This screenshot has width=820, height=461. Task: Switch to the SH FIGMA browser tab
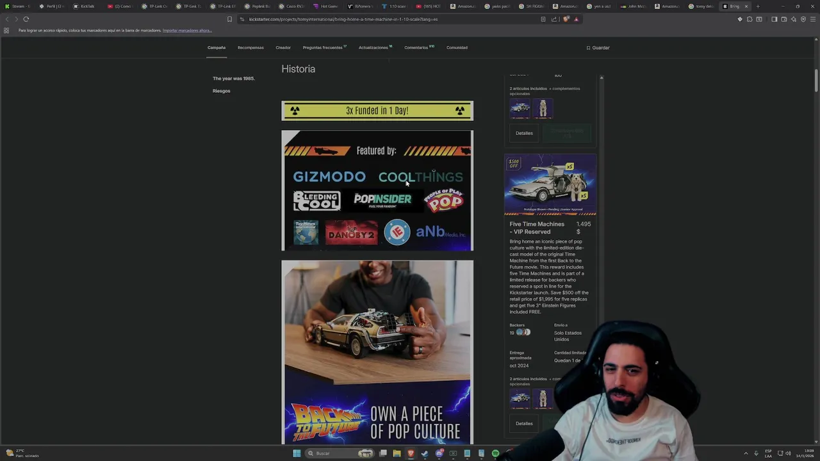[x=532, y=6]
